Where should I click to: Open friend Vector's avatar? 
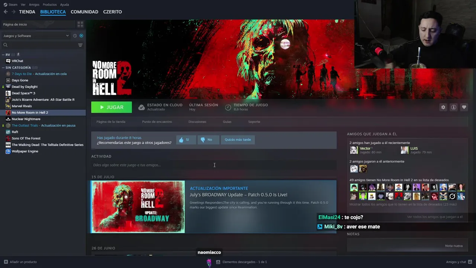pyautogui.click(x=354, y=150)
